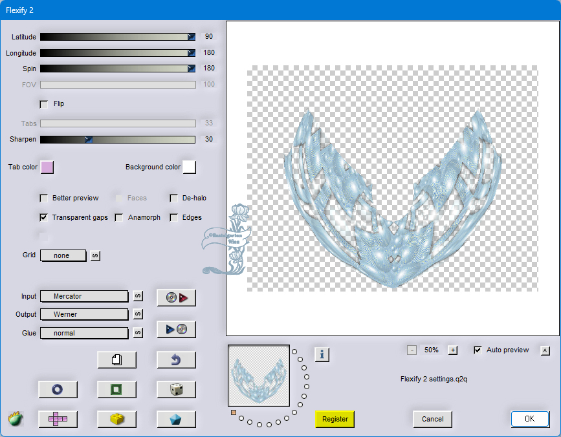Click the pink cross layout button
Image resolution: width=561 pixels, height=437 pixels.
coord(58,419)
